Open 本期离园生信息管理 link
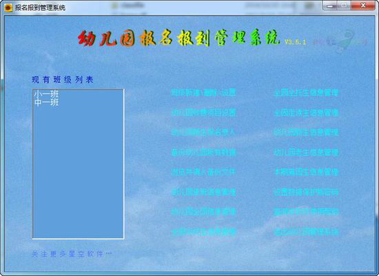Screen dimensions: 379x276 [306, 172]
